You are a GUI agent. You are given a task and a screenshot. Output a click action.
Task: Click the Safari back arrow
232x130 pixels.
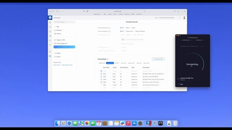pos(62,11)
